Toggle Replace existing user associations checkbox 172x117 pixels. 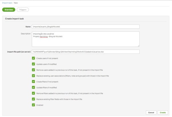34,76
